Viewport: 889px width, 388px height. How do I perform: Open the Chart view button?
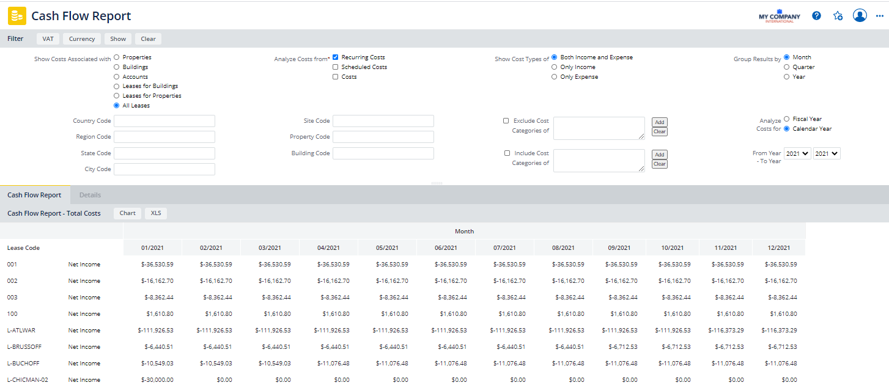point(127,213)
